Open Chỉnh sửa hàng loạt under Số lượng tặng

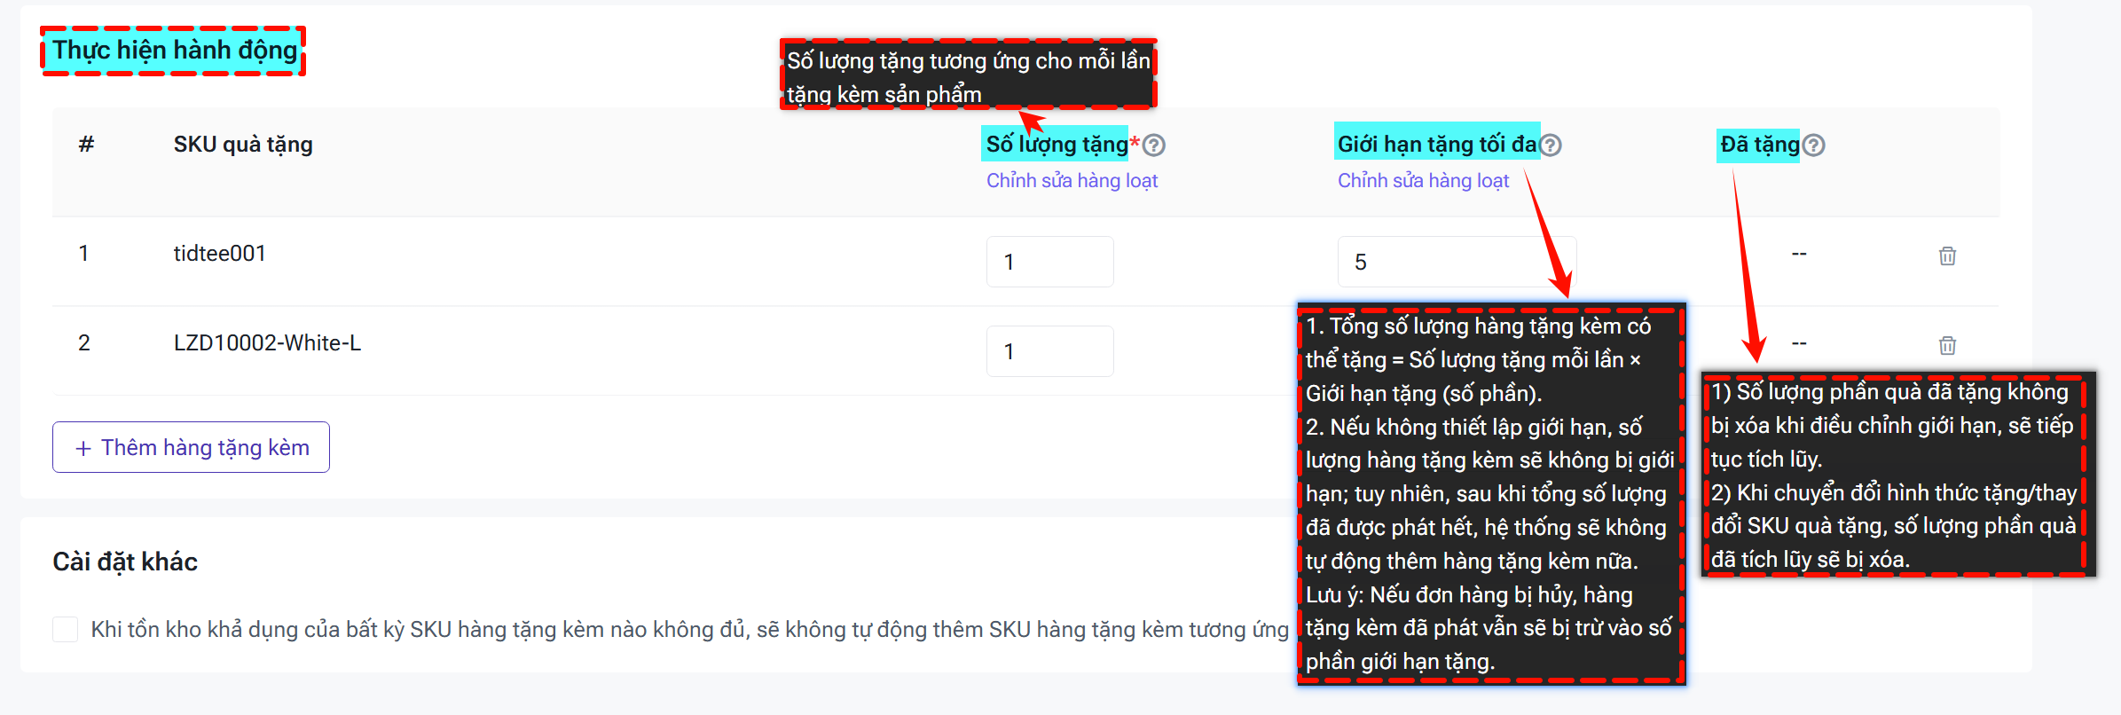[1072, 181]
